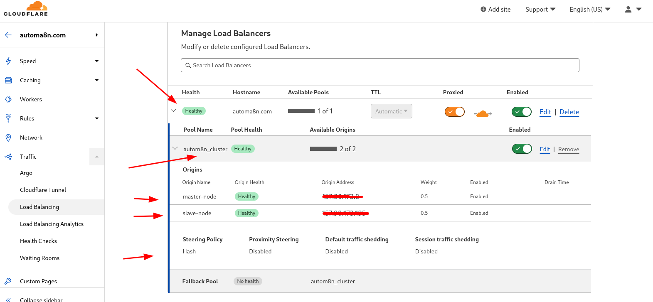This screenshot has height=302, width=653.
Task: Focus the Search Load Balancers field
Action: coord(380,65)
